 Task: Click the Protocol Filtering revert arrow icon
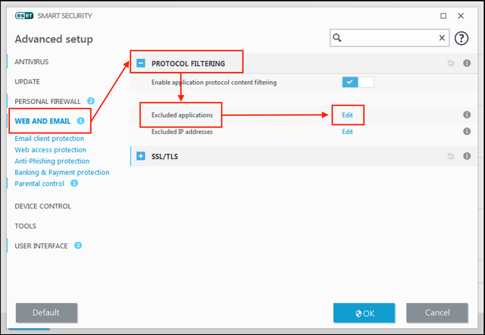[x=452, y=64]
